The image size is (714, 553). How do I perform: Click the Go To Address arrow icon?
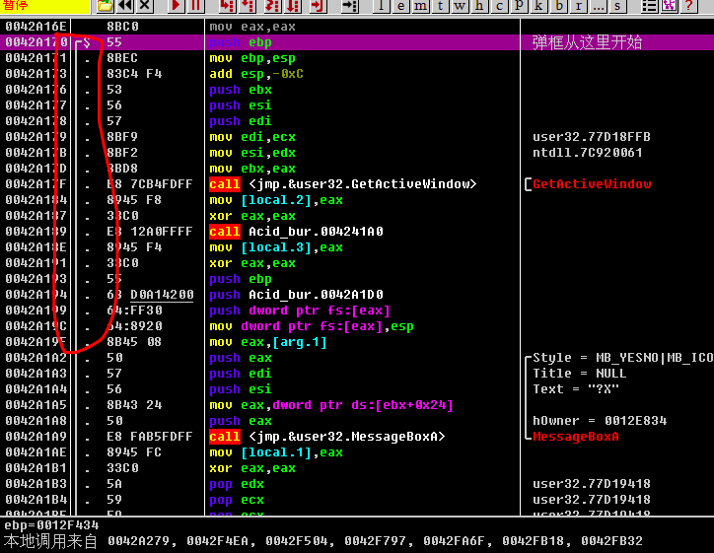tap(350, 6)
